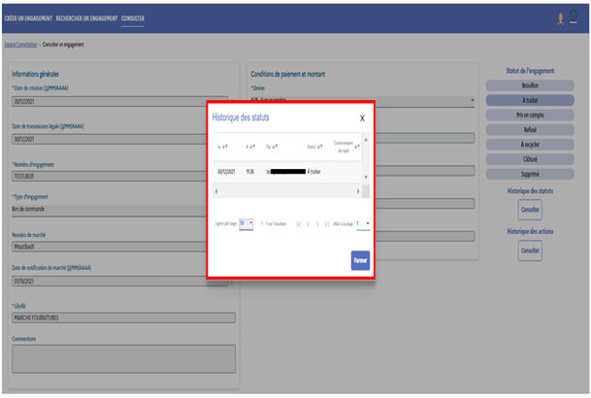The image size is (591, 398).
Task: Go to last page of status results
Action: (x=327, y=224)
